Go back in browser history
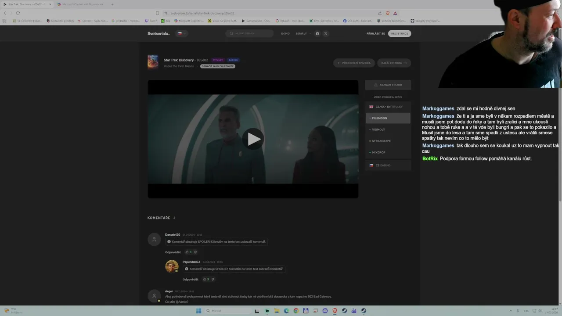This screenshot has width=562, height=316. pos(5,13)
